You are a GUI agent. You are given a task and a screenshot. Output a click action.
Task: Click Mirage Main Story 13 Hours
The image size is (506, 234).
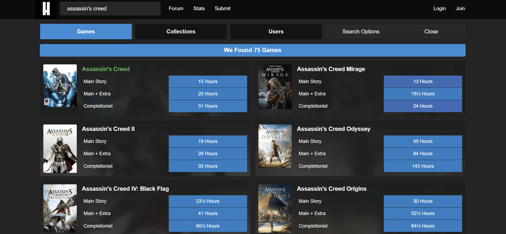pyautogui.click(x=423, y=81)
